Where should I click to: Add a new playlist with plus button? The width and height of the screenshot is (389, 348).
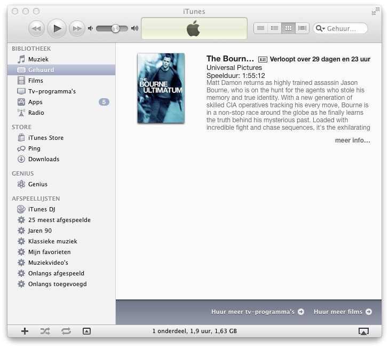click(x=25, y=331)
